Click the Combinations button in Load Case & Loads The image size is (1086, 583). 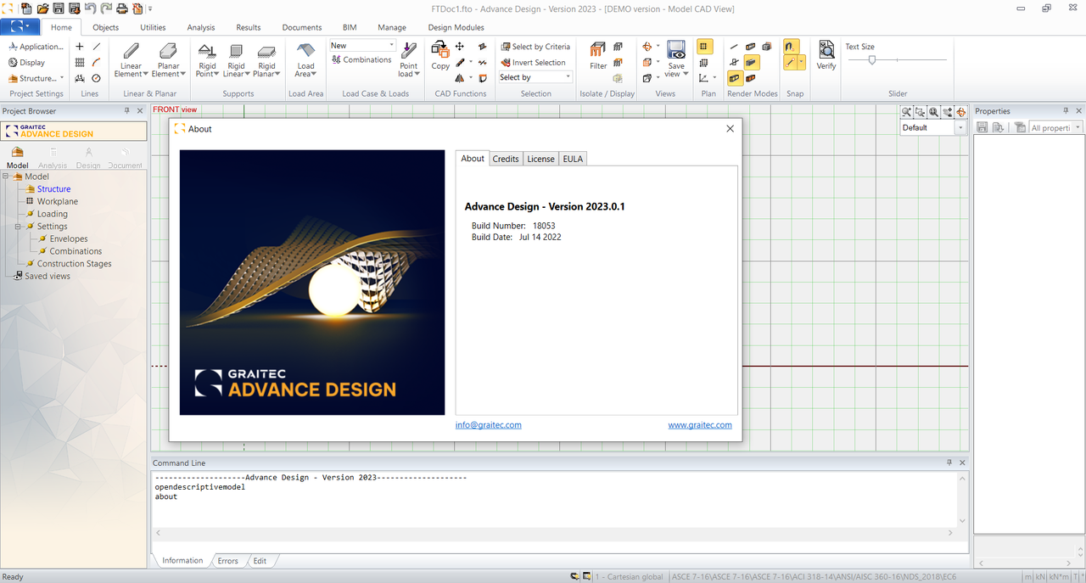click(x=361, y=60)
